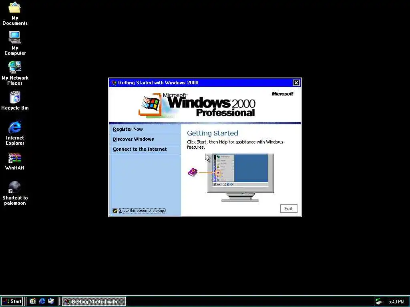The image size is (410, 307).
Task: Click the monitor illustration in Getting Started
Action: (x=240, y=177)
